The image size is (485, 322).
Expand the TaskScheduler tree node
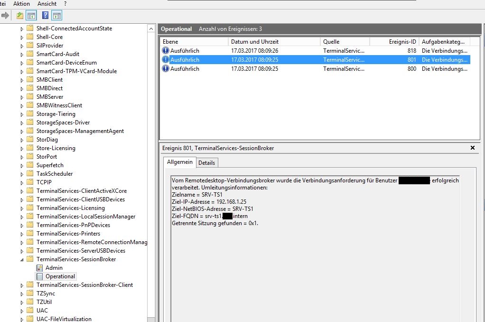[x=22, y=174]
